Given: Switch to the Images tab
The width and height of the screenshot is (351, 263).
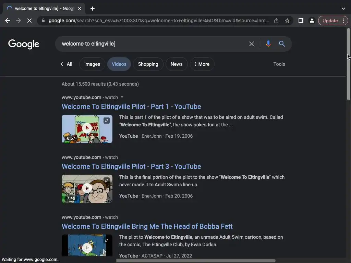Looking at the screenshot, I should pos(92,64).
